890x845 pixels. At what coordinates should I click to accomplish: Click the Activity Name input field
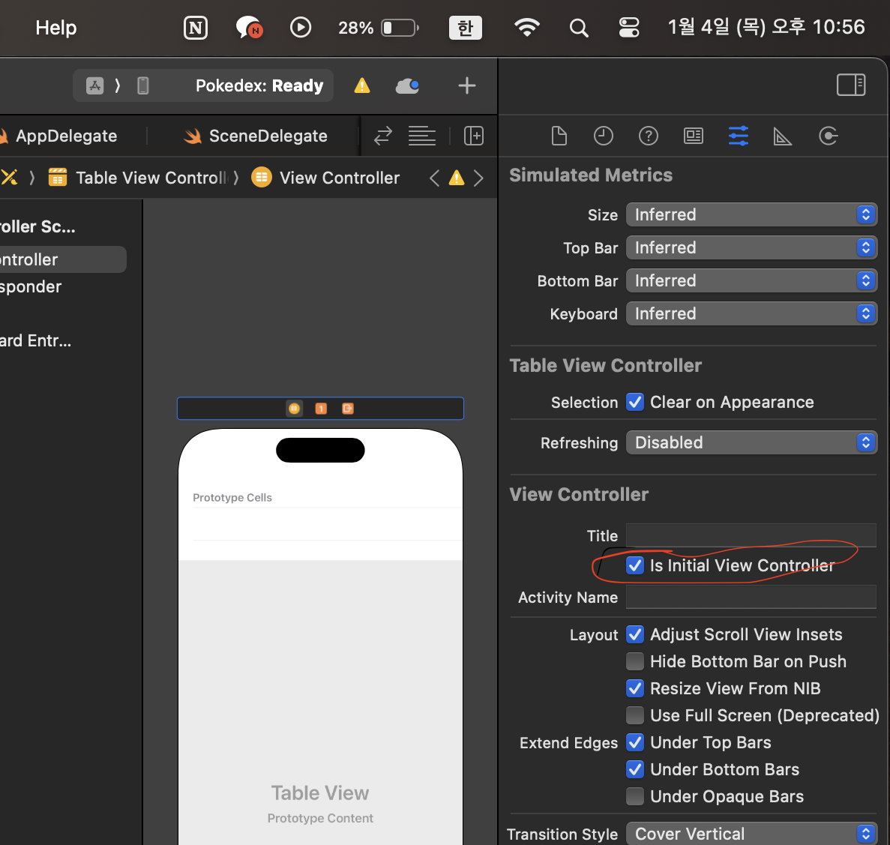coord(751,597)
